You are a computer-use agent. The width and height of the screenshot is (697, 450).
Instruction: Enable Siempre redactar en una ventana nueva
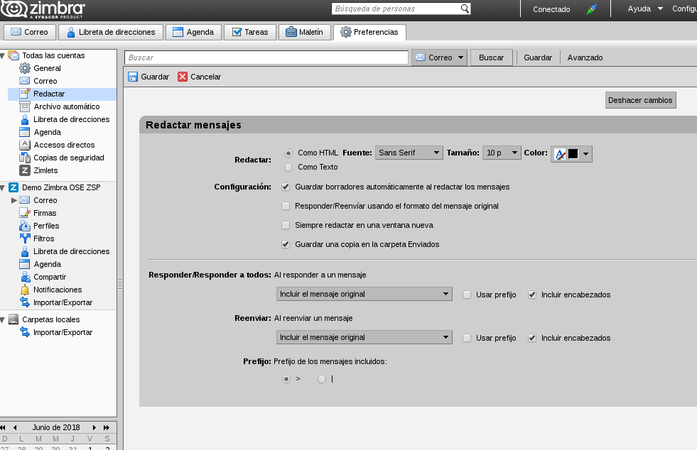click(286, 225)
